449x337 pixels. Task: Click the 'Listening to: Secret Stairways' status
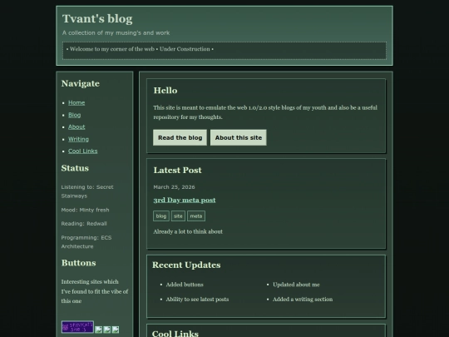coord(87,191)
